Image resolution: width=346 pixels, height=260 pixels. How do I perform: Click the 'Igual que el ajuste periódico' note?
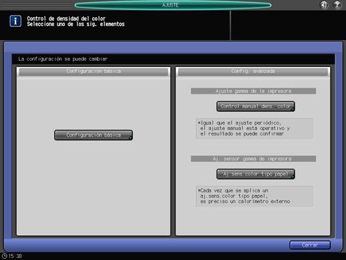[x=255, y=129]
